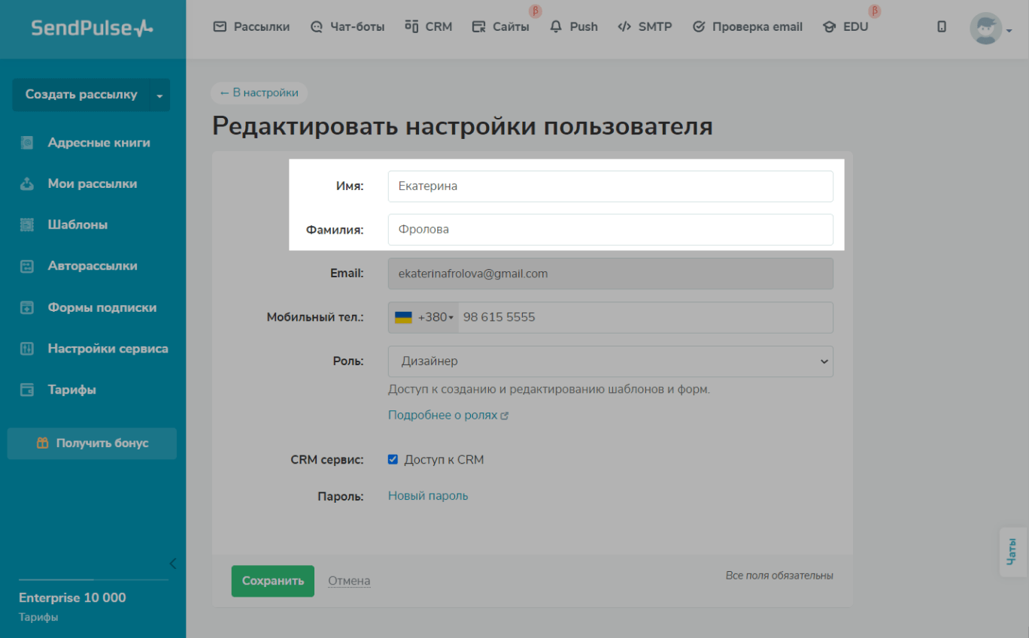
Task: Open the Чат-боты menu item
Action: click(x=348, y=27)
